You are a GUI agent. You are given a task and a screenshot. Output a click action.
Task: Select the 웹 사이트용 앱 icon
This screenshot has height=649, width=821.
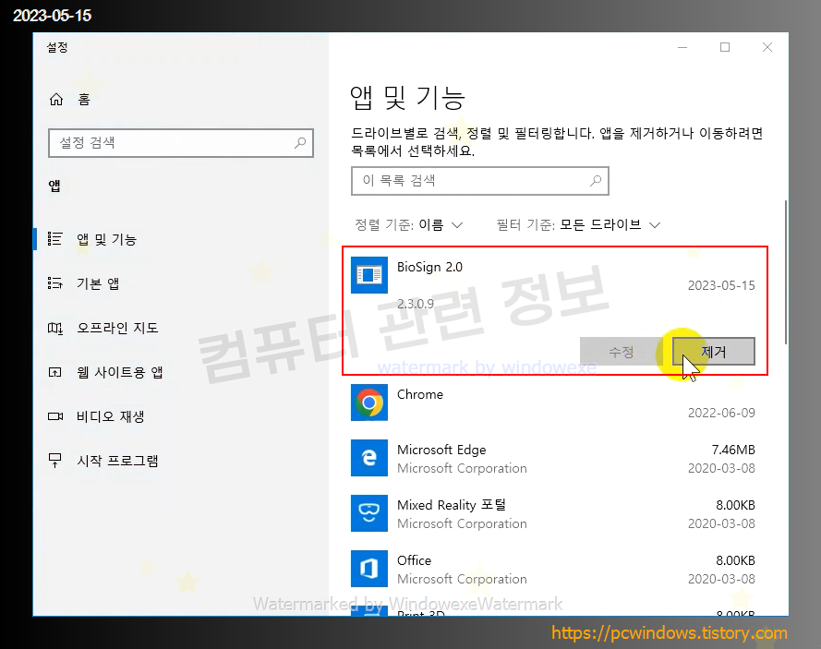point(55,372)
